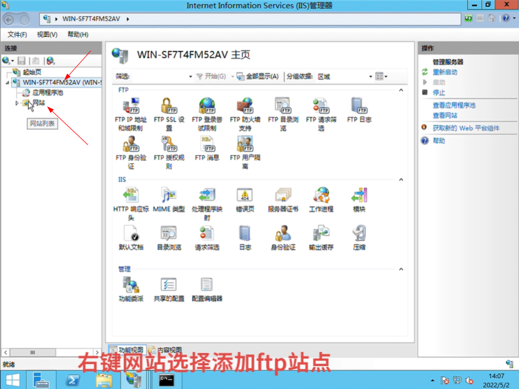
Task: Open the 帮助(H) menu
Action: [x=77, y=35]
